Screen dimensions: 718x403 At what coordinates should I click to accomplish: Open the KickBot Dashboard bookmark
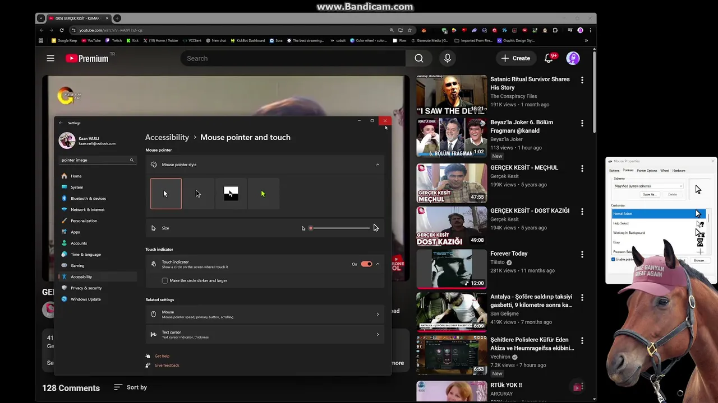point(247,40)
